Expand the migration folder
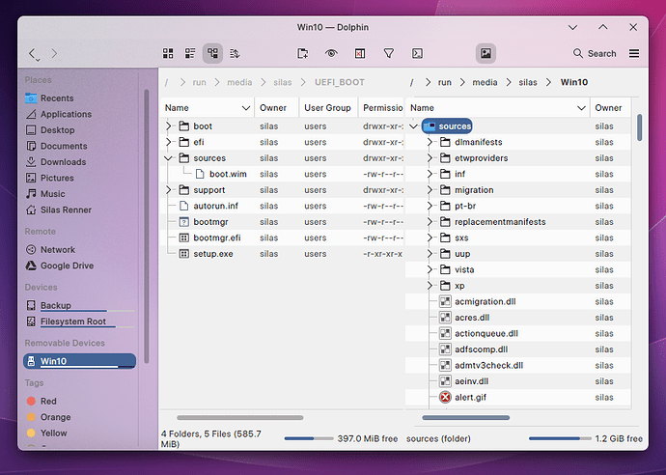 430,190
